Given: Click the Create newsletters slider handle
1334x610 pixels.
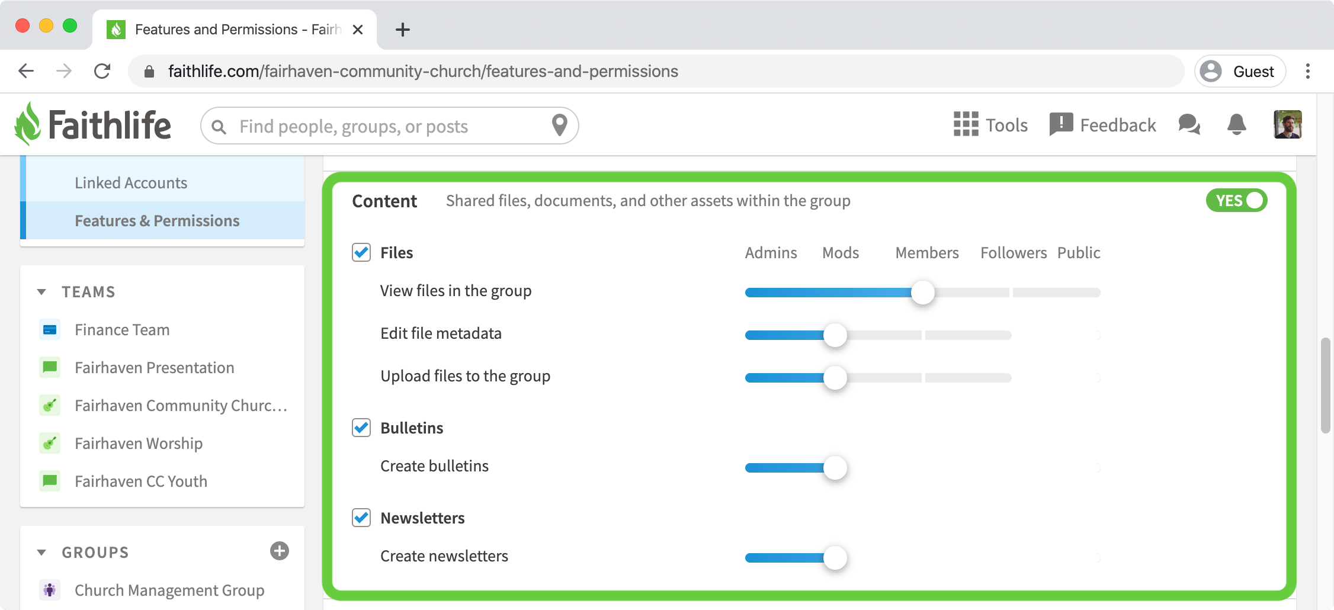Looking at the screenshot, I should point(835,557).
